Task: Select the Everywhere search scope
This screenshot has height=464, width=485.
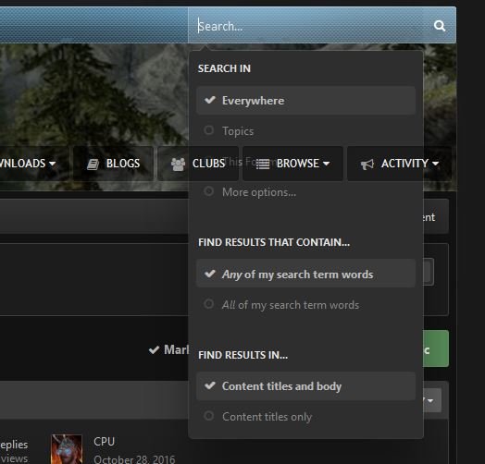Action: click(305, 101)
